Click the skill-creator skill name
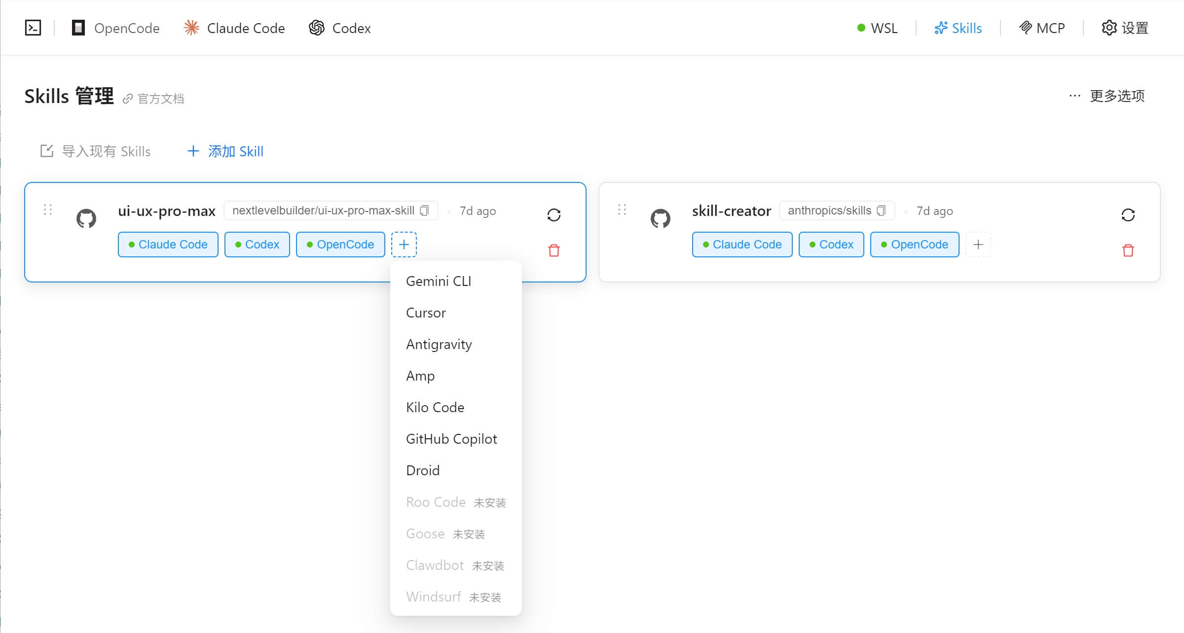The image size is (1184, 633). tap(732, 211)
